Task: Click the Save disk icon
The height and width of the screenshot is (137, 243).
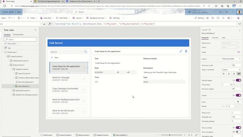Action: (x=229, y=18)
